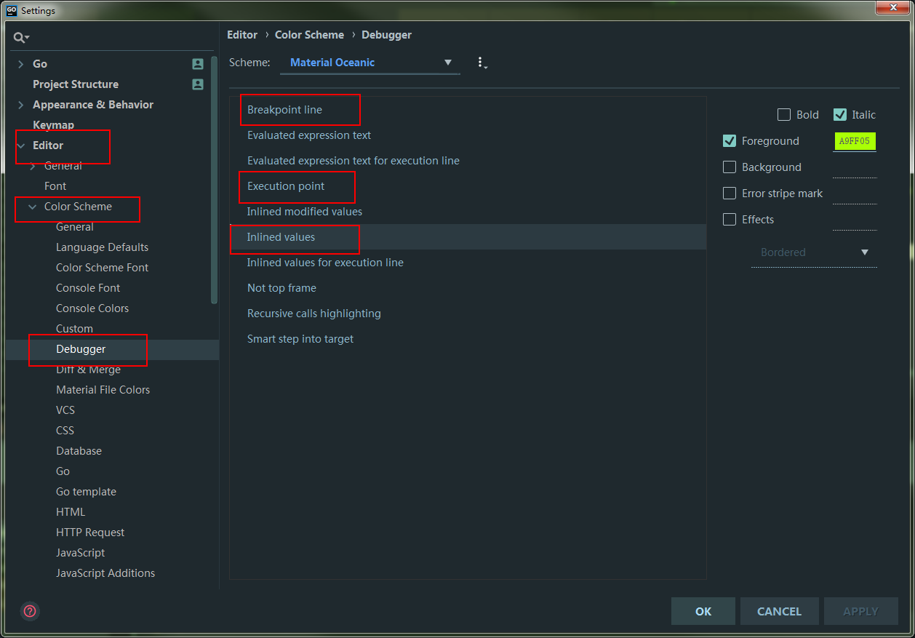Viewport: 915px width, 638px height.
Task: Enable the Error stripe mark checkbox
Action: pyautogui.click(x=730, y=194)
